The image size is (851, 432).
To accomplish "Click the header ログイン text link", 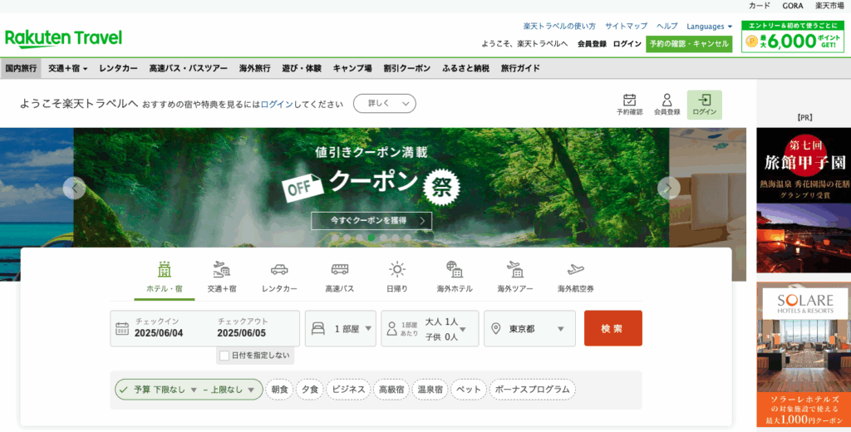I will 627,44.
